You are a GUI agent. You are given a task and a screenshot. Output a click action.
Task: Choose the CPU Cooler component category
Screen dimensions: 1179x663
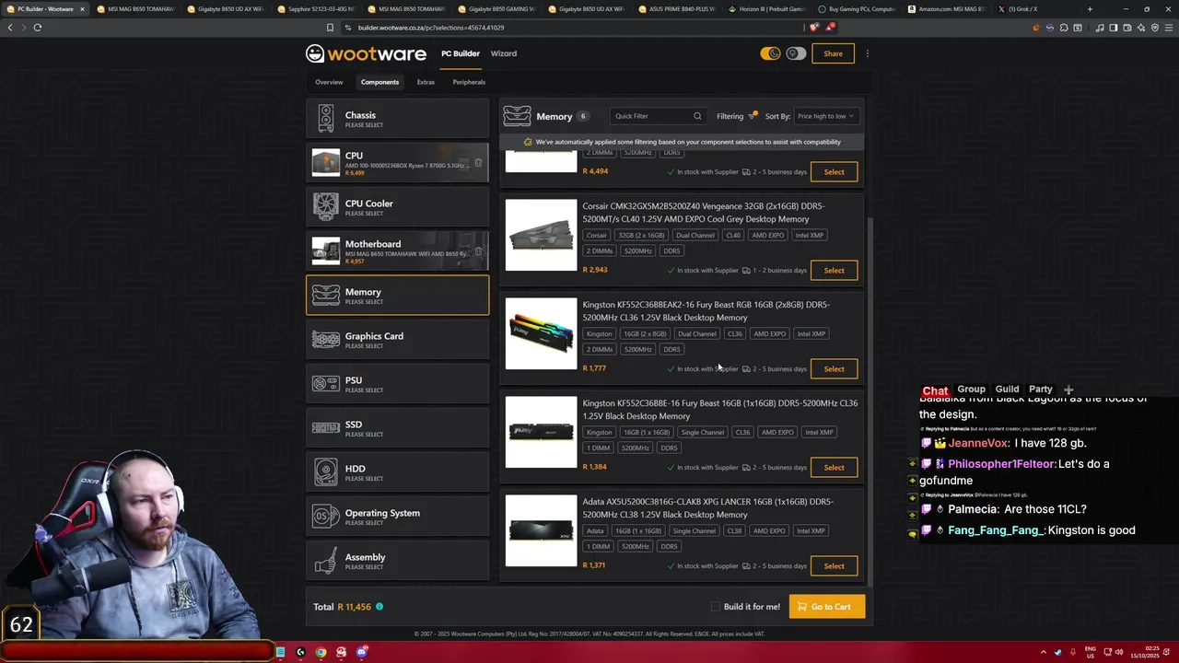pyautogui.click(x=397, y=207)
